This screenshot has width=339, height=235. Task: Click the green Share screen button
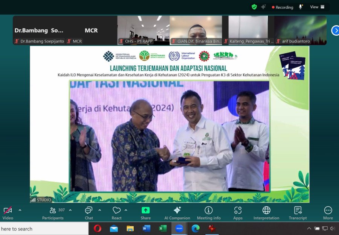[145, 210]
